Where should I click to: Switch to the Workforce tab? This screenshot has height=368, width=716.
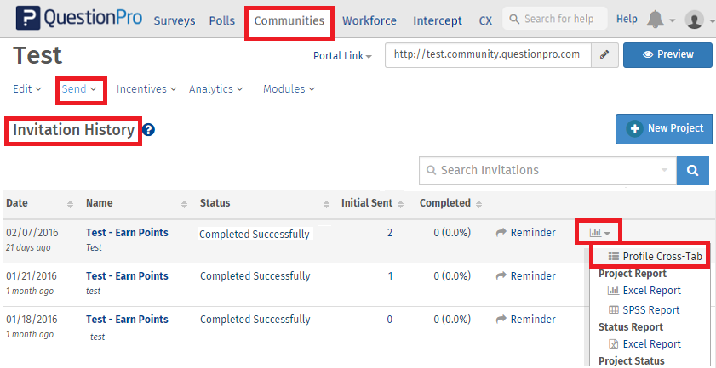point(369,20)
